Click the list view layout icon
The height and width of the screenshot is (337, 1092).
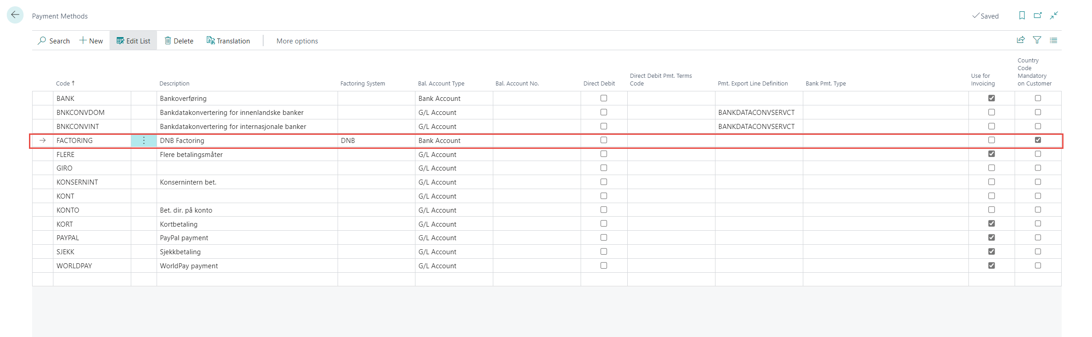pyautogui.click(x=1054, y=40)
